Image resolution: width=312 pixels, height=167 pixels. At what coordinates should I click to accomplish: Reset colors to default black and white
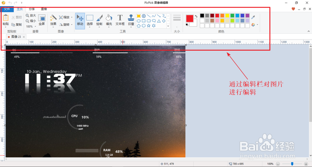[187, 25]
